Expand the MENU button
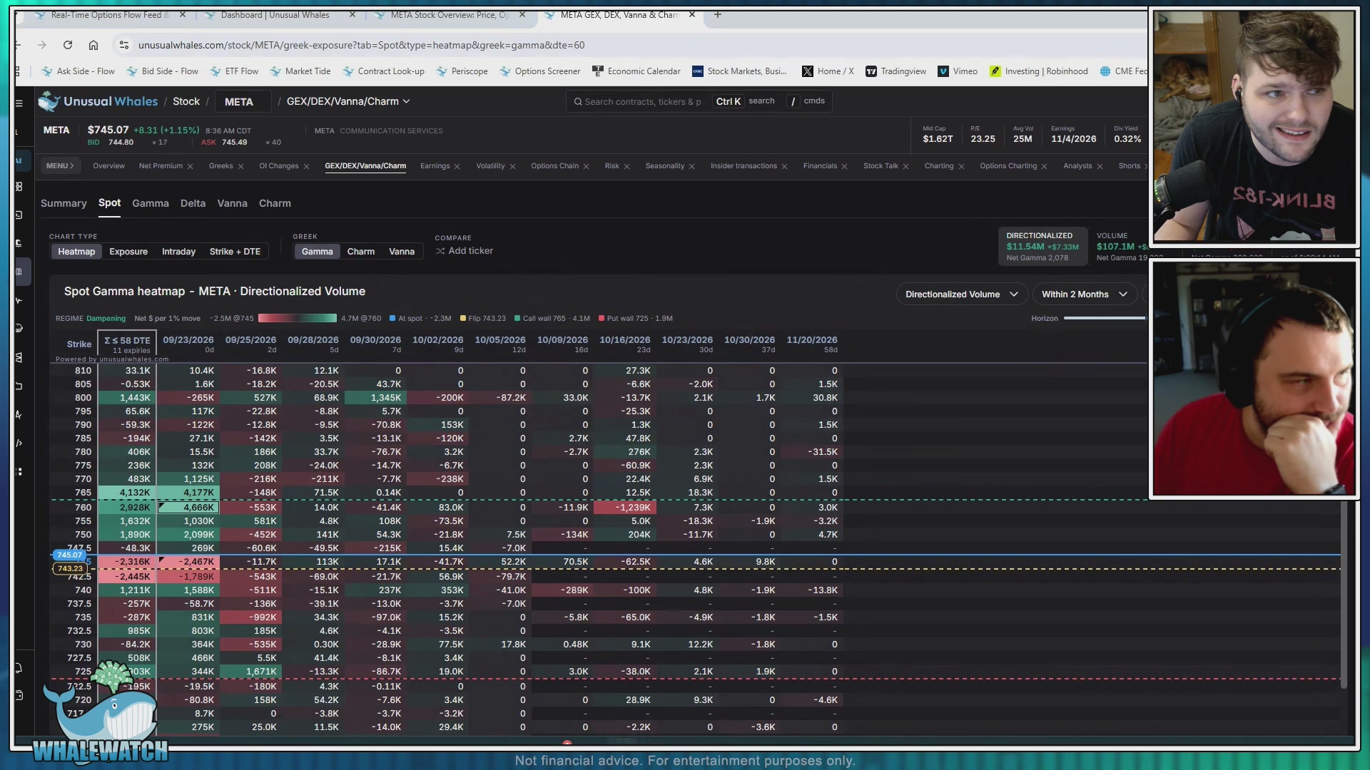Screen dimensions: 1370x770 click(x=60, y=166)
